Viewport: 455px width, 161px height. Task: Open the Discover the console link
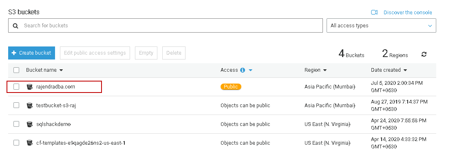[408, 13]
